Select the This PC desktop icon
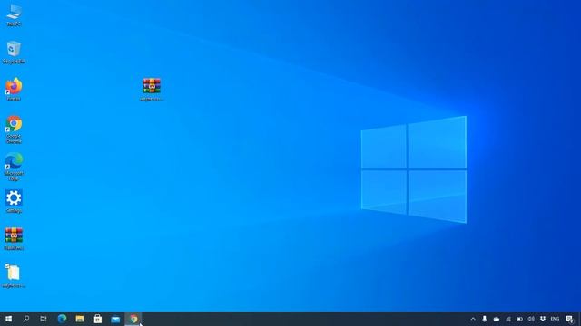 tap(14, 14)
